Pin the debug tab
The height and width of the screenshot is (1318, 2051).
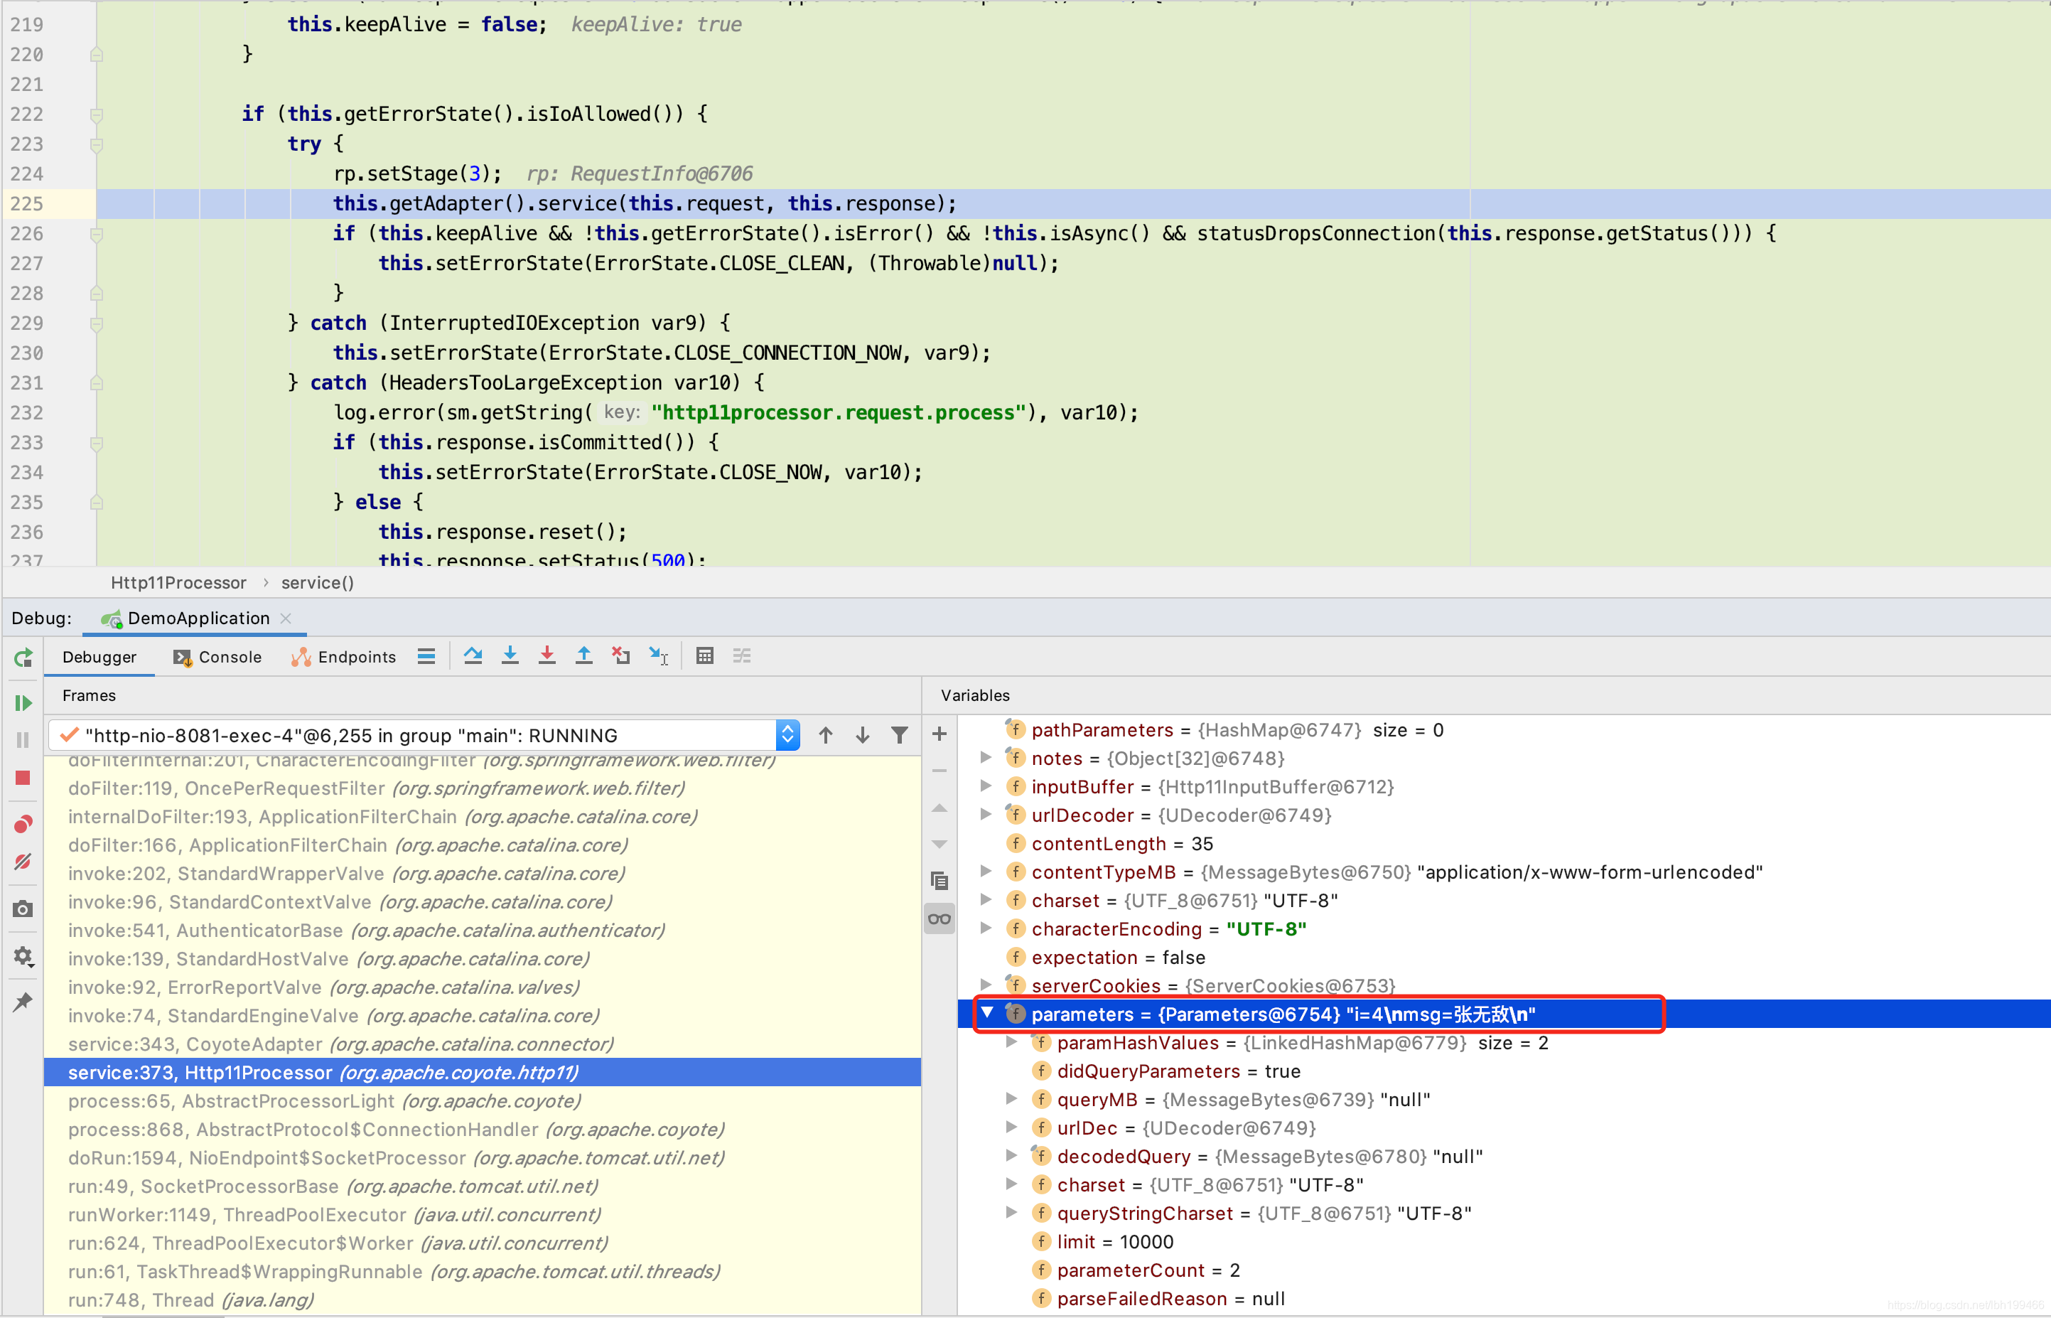[x=23, y=1002]
